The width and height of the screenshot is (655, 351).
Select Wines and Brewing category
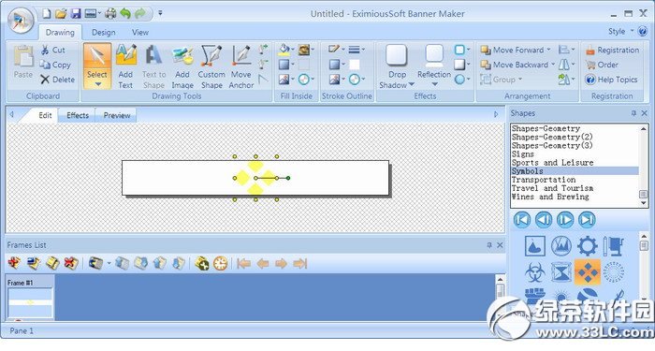550,197
